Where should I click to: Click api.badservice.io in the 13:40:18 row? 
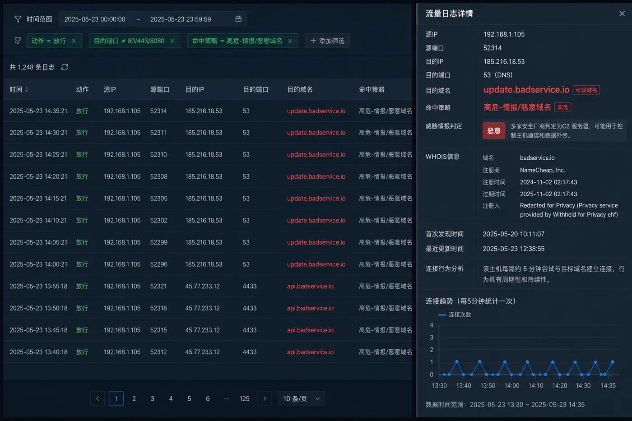click(310, 352)
